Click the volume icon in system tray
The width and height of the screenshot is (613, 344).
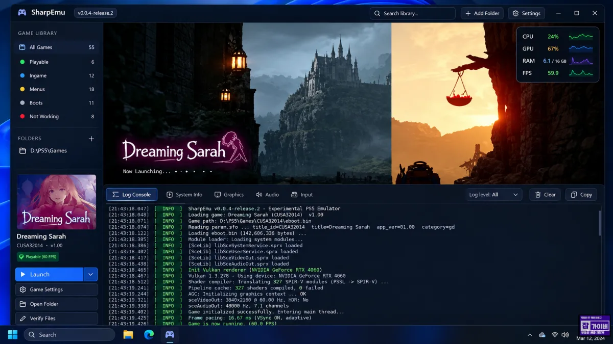point(565,335)
